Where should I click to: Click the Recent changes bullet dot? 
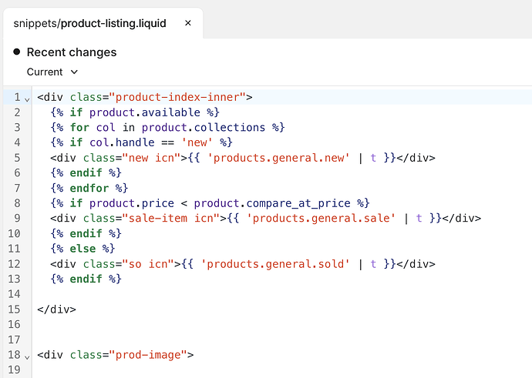pos(16,52)
